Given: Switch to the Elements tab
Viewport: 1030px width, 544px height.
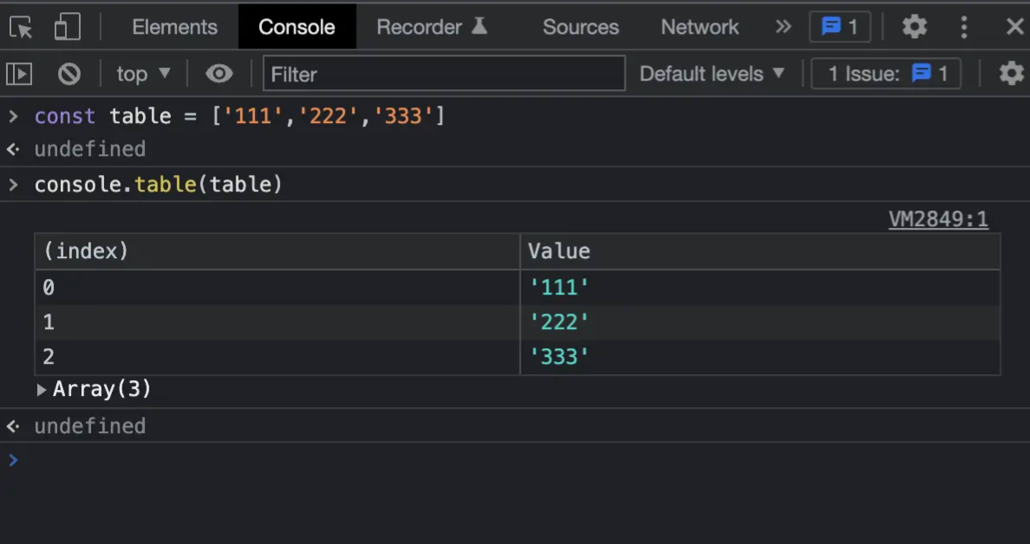Looking at the screenshot, I should [x=174, y=27].
